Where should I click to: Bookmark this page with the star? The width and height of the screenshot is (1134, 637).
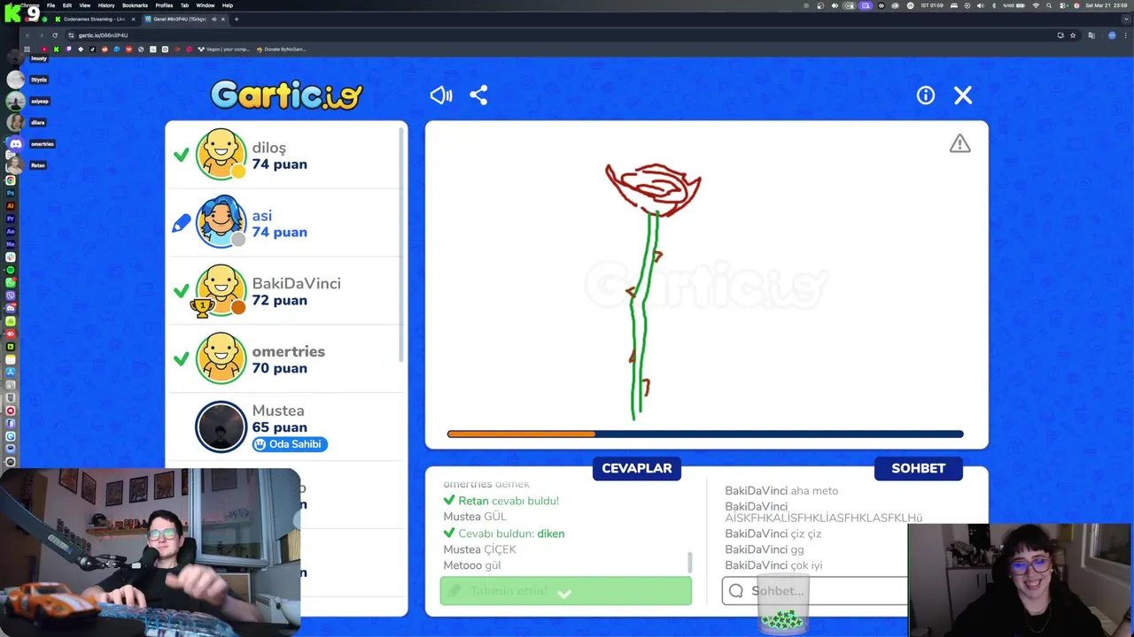pos(1073,35)
